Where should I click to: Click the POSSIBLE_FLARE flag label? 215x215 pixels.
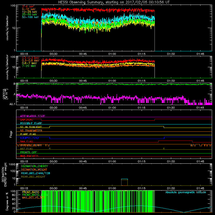coord(31,123)
